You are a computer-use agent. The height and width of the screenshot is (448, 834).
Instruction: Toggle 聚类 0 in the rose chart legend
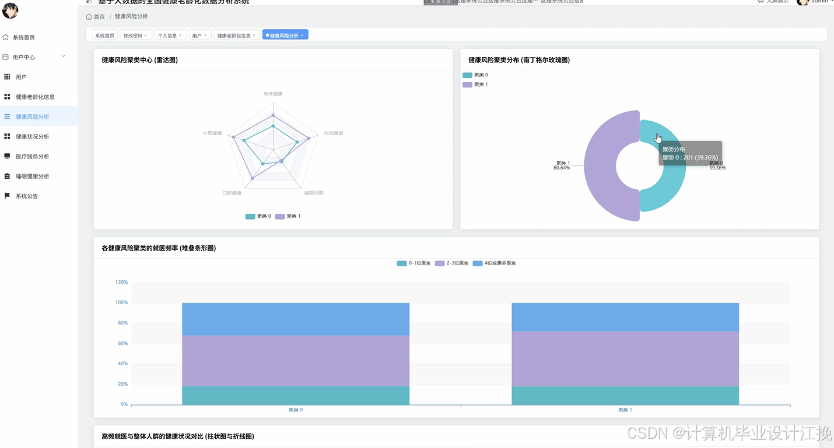(x=475, y=75)
